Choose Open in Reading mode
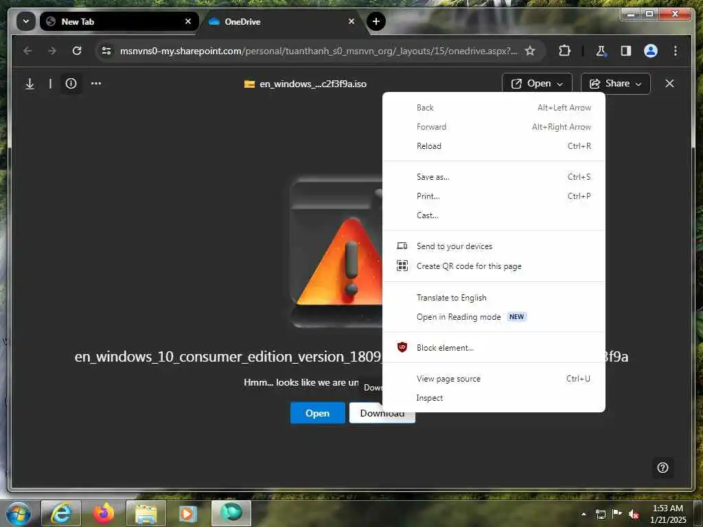Screen dimensions: 703x527 point(494,317)
